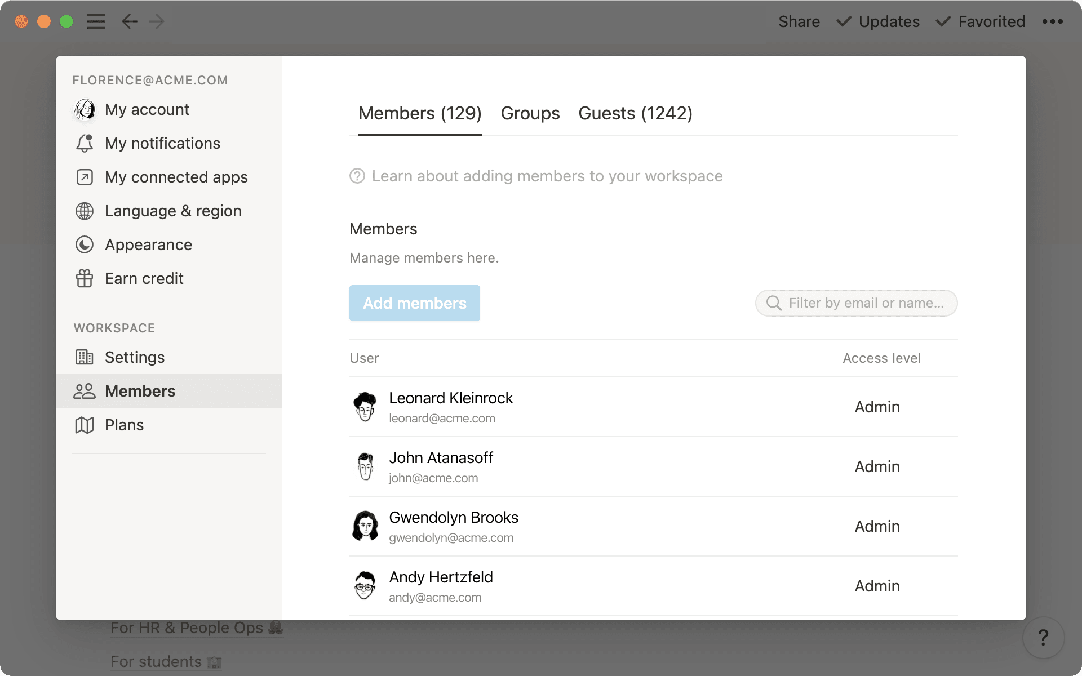Open the Admin access level for Leonard Kleinrock

[877, 407]
